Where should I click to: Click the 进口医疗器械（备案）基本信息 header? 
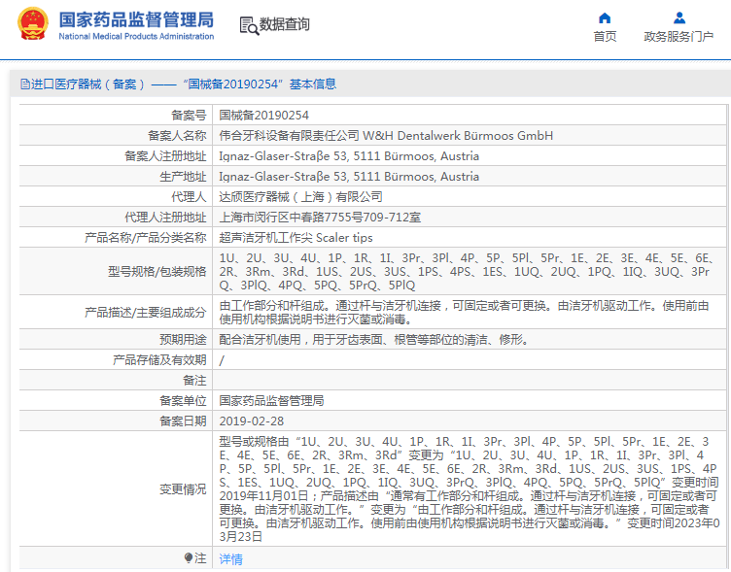[x=178, y=84]
